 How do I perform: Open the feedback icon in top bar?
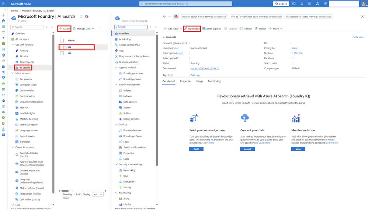click(x=325, y=4)
